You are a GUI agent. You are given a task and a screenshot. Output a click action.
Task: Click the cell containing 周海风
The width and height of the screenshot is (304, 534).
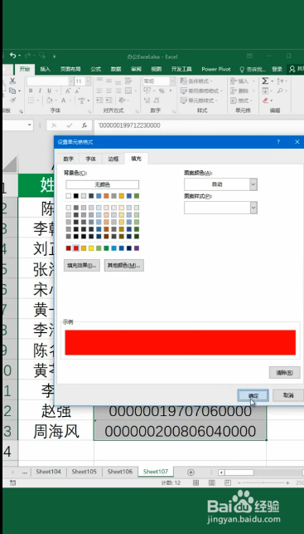point(56,432)
